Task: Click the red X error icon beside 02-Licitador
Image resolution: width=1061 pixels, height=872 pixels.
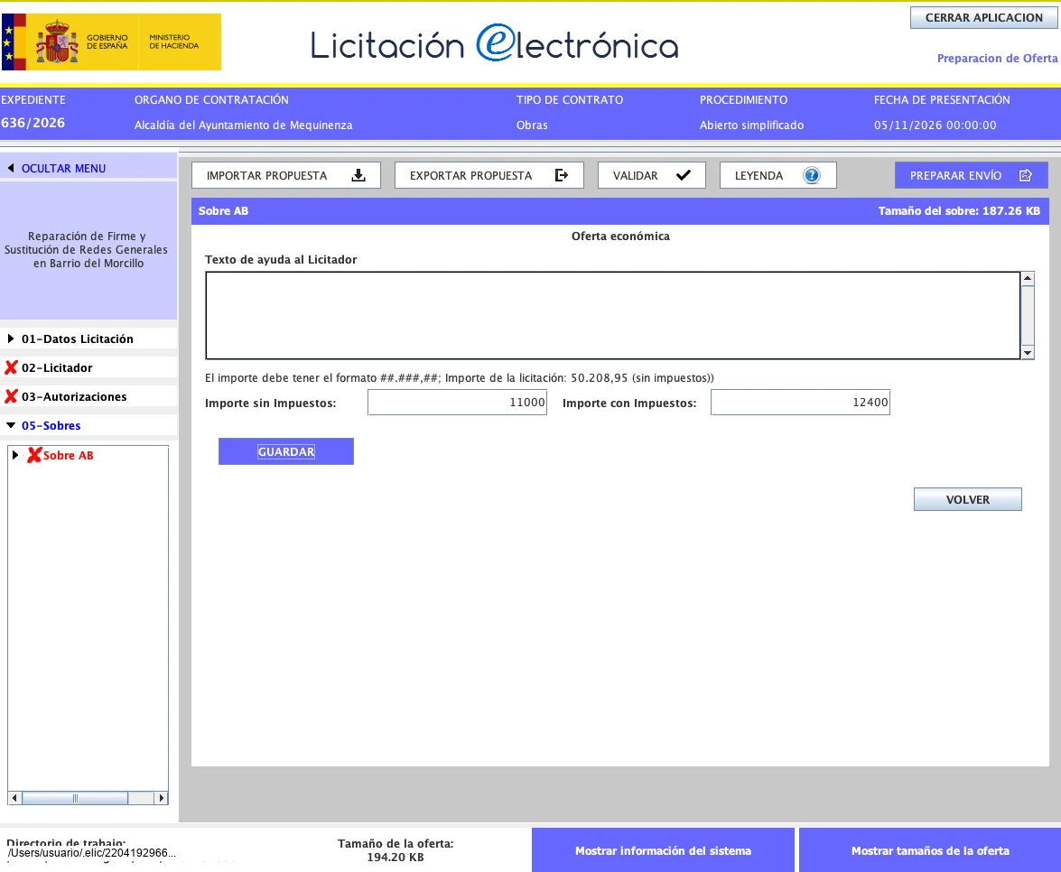Action: [11, 367]
